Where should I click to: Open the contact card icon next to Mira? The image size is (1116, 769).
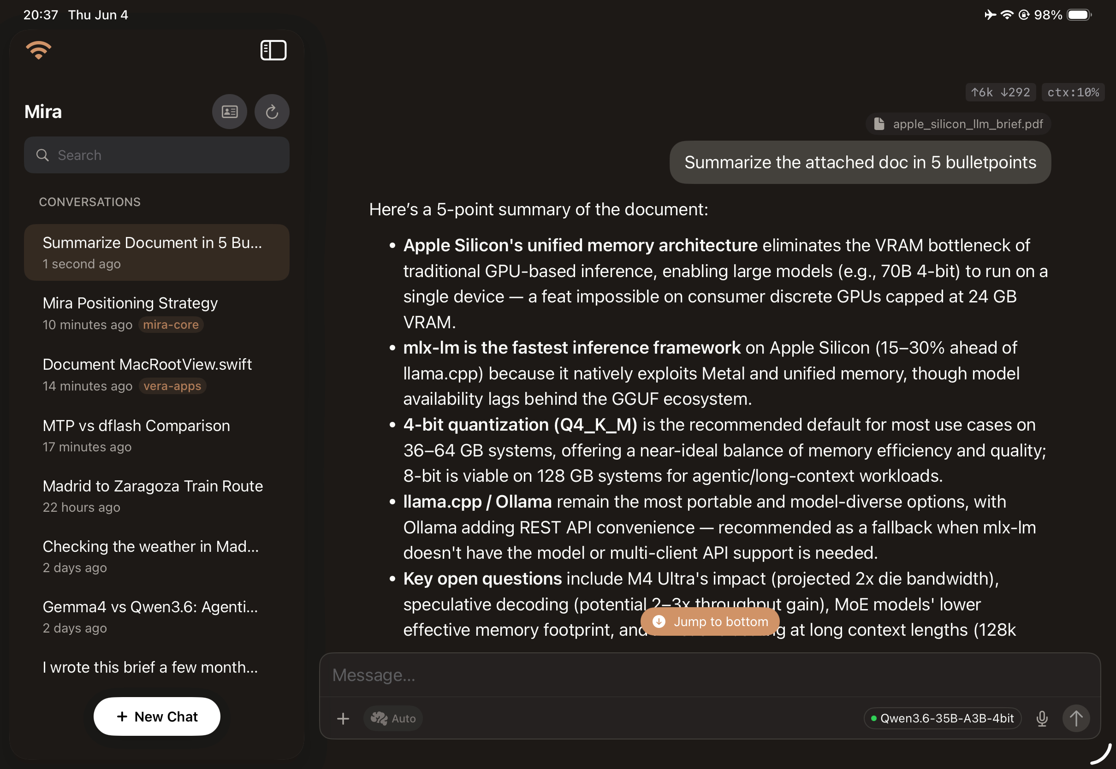click(x=229, y=112)
